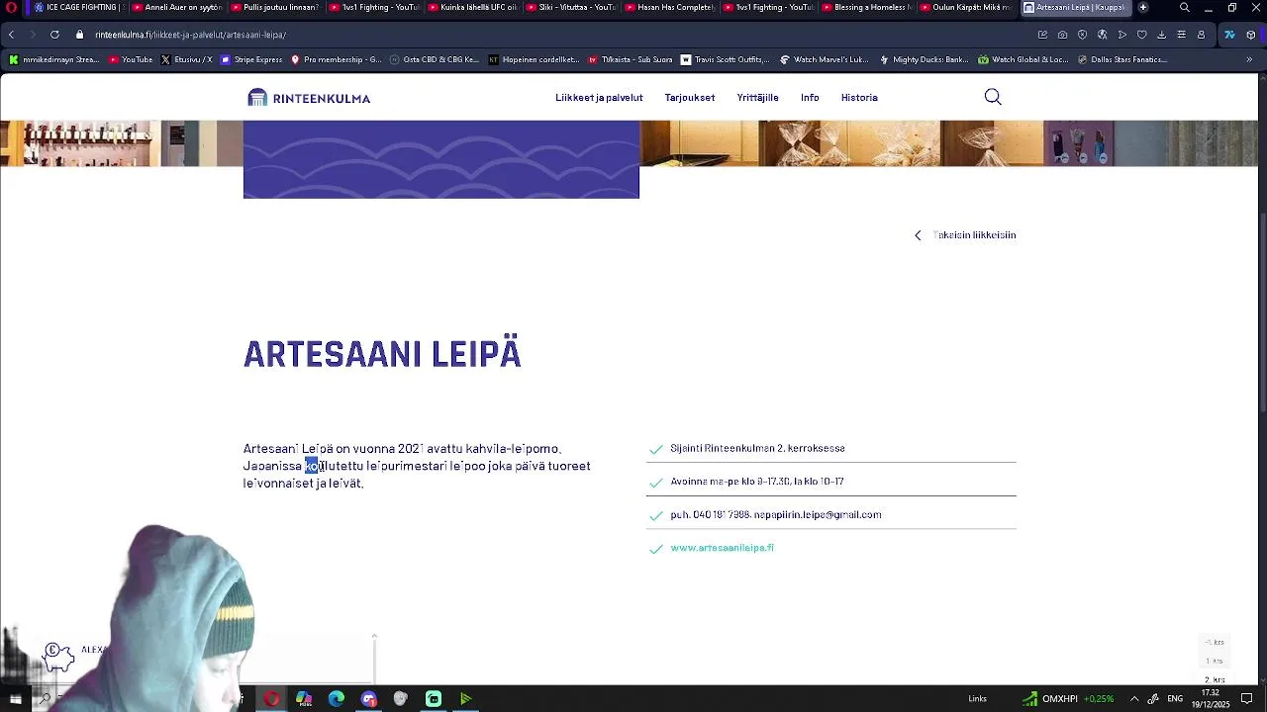The width and height of the screenshot is (1267, 712).
Task: Click the Sijainti Rinteenkulman 2. kerroksessa text
Action: [x=757, y=448]
